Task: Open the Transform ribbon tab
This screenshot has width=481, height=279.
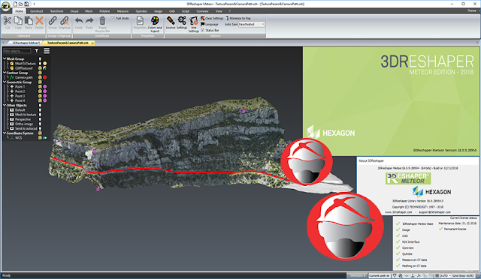Action: (56, 11)
